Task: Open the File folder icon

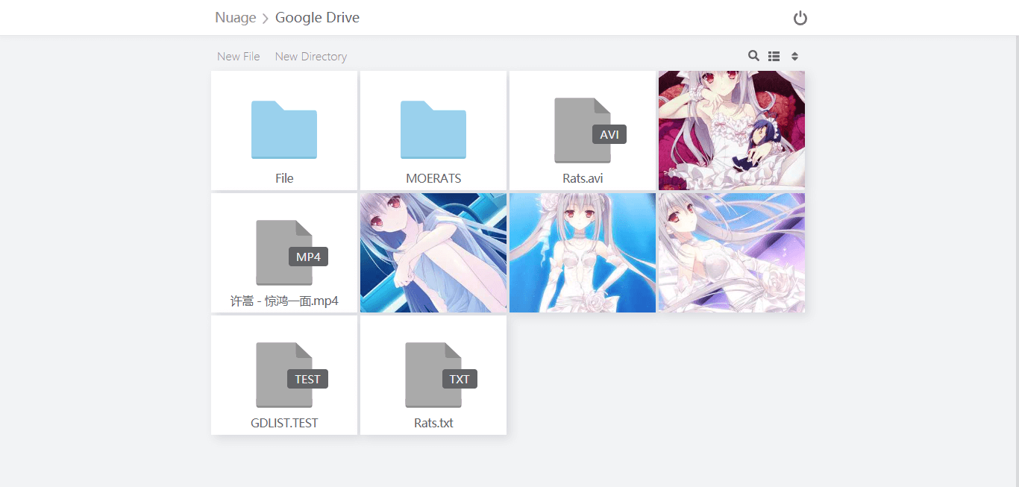Action: point(284,130)
